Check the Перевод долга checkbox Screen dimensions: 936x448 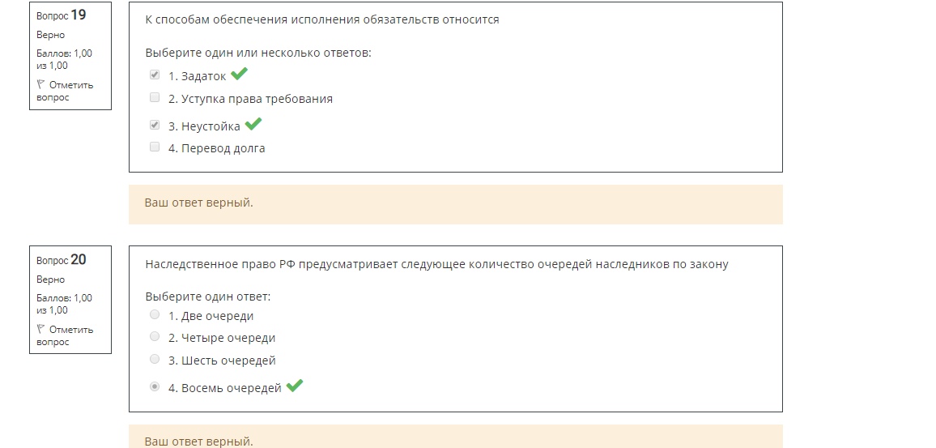(155, 147)
